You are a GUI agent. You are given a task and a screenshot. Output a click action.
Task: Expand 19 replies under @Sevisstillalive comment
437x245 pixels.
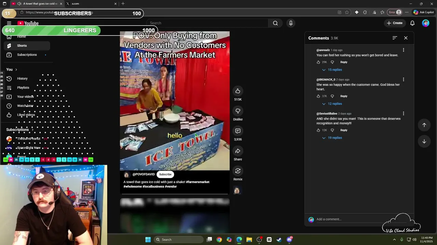tap(332, 138)
